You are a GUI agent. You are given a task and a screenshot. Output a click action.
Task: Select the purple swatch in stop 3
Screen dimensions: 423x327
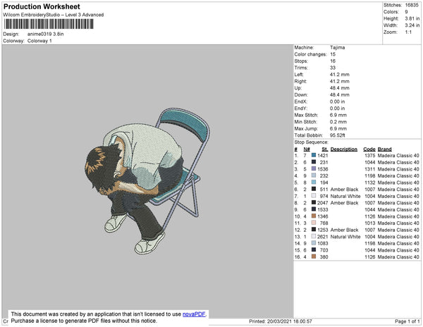click(x=313, y=169)
